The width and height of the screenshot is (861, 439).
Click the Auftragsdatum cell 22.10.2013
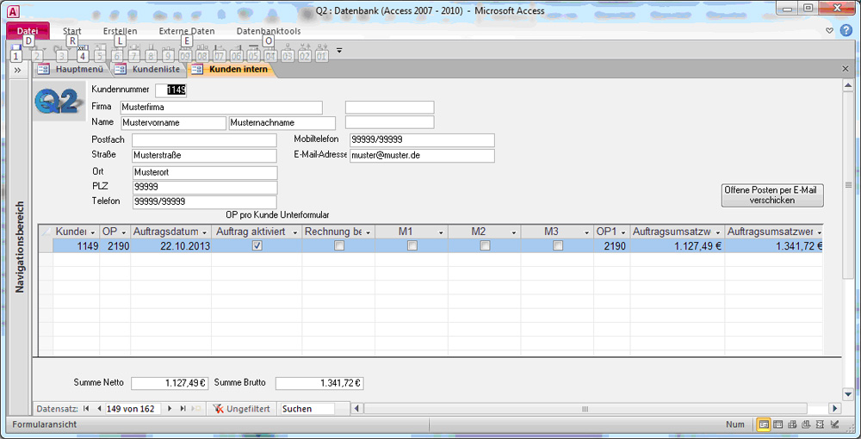[x=170, y=246]
